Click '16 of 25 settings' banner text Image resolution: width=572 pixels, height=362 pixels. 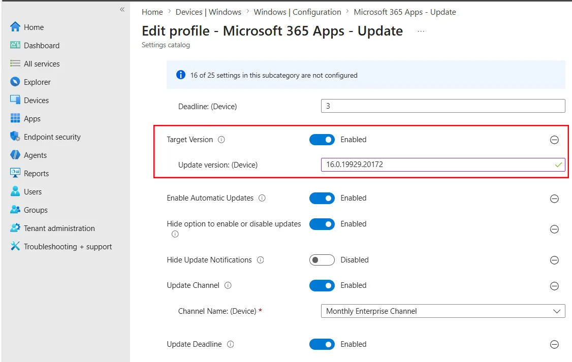274,75
